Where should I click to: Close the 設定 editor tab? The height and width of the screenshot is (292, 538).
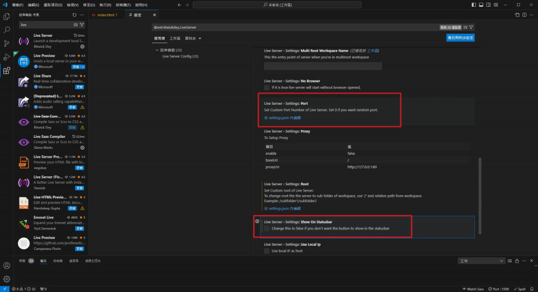[x=154, y=15]
